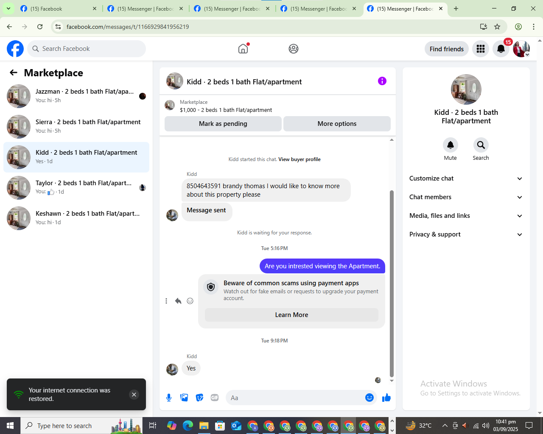Show hidden system tray icons
The width and height of the screenshot is (543, 434).
(x=445, y=426)
